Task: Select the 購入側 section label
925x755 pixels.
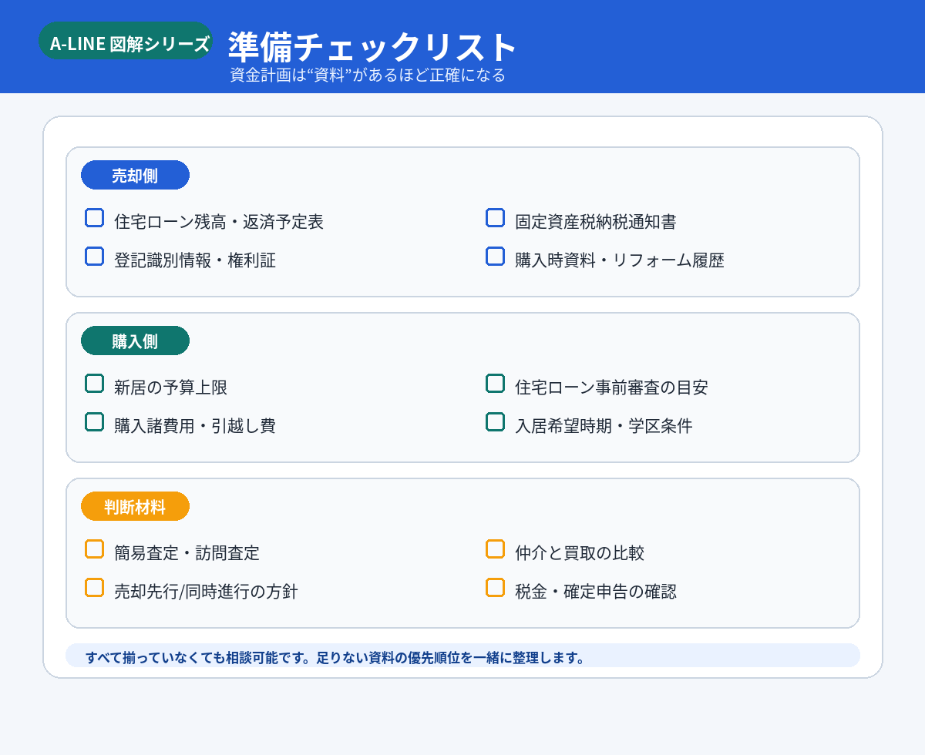Action: pos(135,341)
